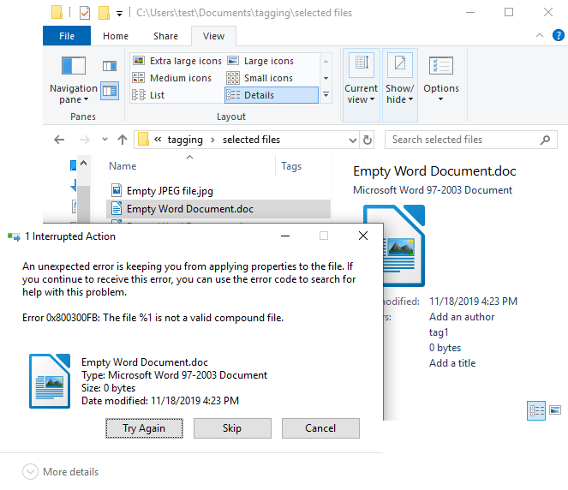Pick the Details layout option
This screenshot has height=490, width=568.
(272, 95)
